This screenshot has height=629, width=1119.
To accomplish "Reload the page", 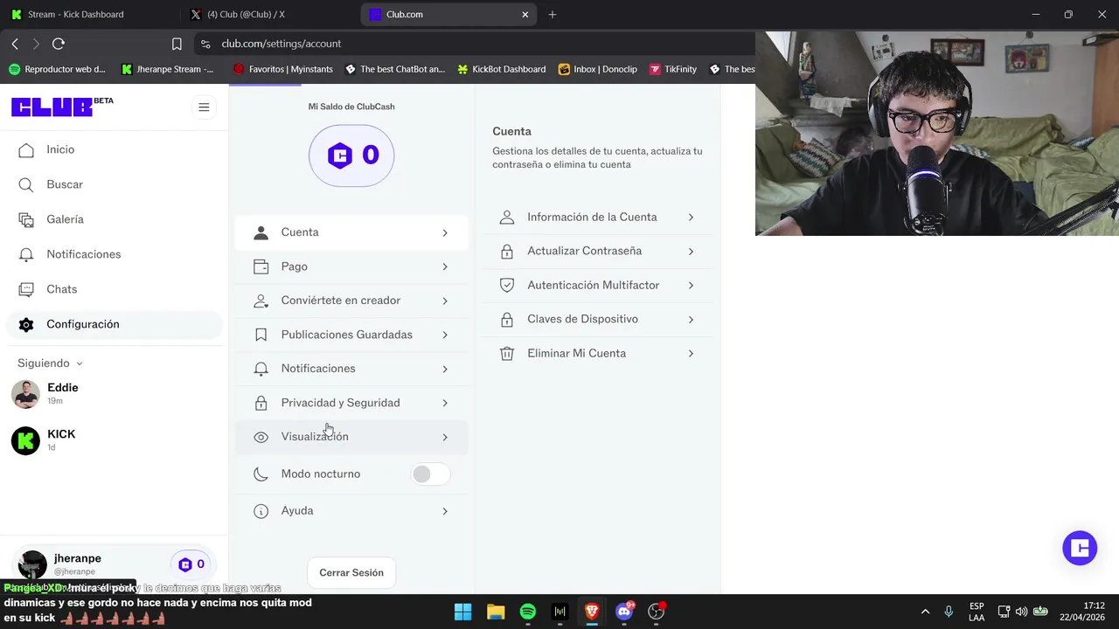I will point(59,44).
